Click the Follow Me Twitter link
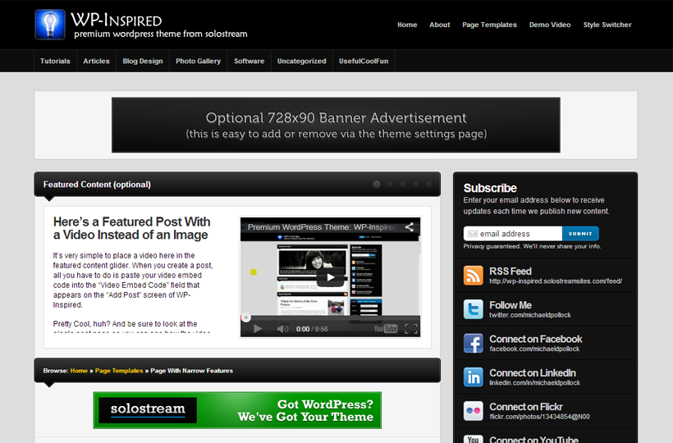Viewport: 673px width, 443px height. tap(510, 305)
